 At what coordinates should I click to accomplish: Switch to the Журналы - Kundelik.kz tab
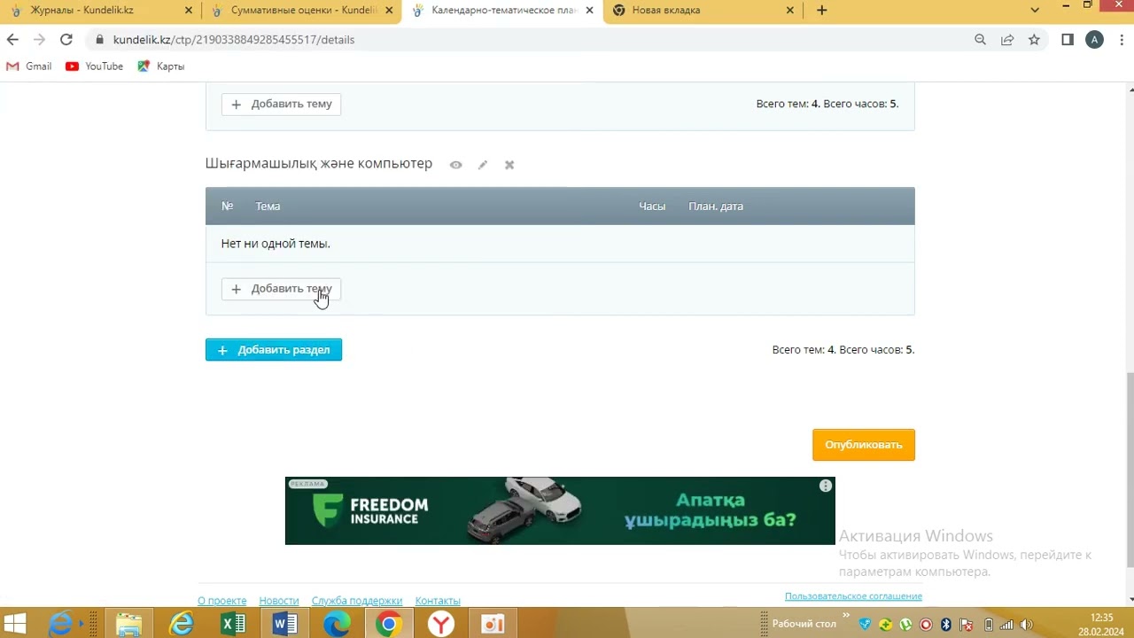tap(99, 11)
